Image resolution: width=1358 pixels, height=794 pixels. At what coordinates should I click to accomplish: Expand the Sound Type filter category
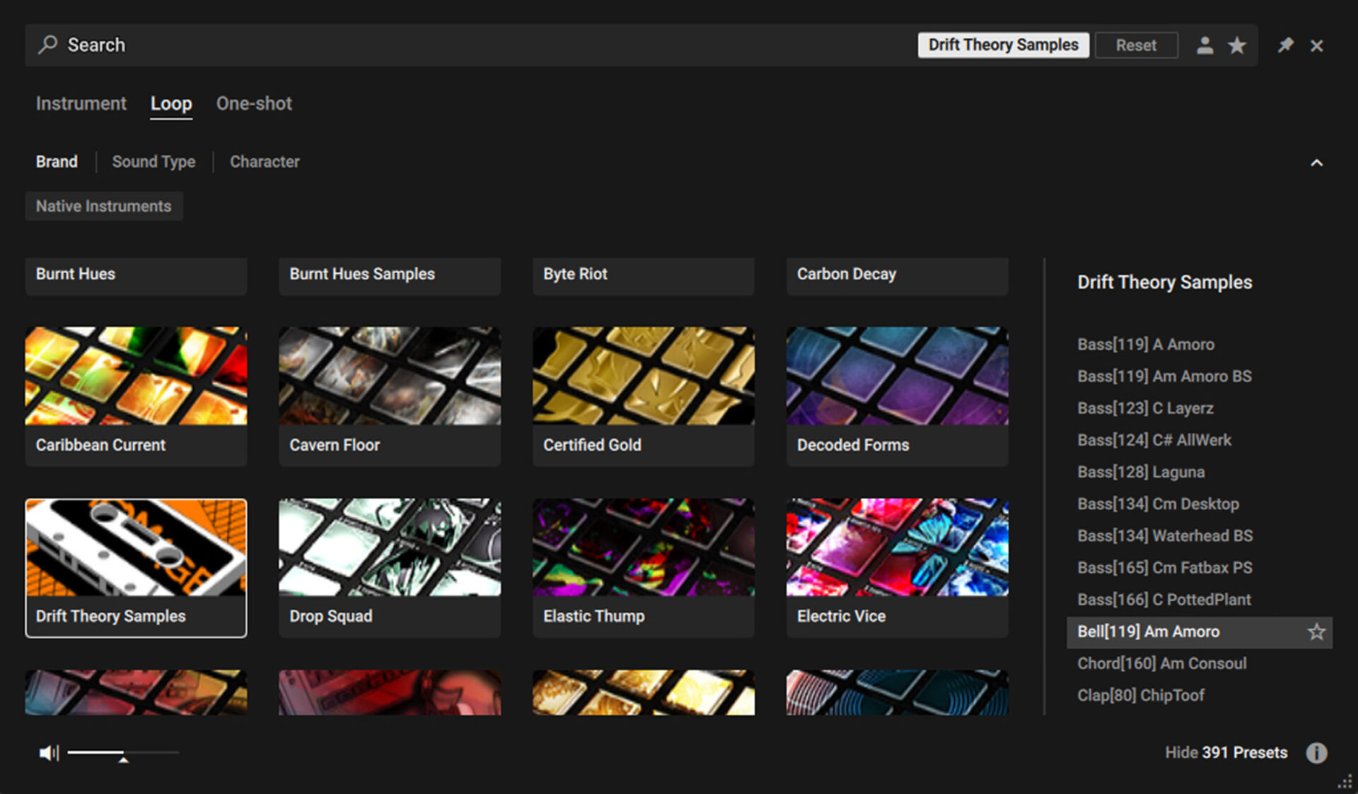[x=153, y=161]
